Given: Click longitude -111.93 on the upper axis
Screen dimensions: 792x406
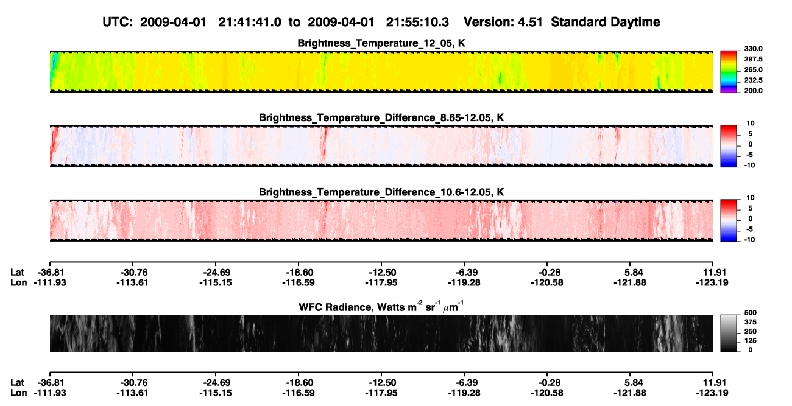Looking at the screenshot, I should [x=49, y=282].
